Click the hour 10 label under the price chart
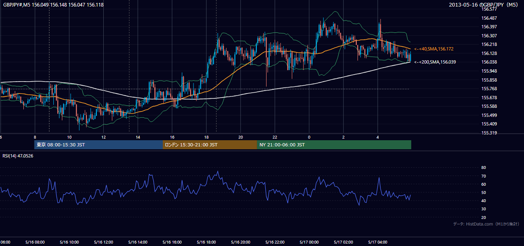The image size is (524, 246). pos(69,137)
